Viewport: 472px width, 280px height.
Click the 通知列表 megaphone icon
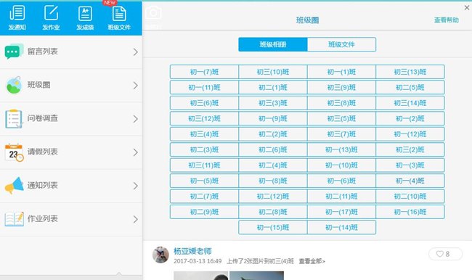pos(14,185)
